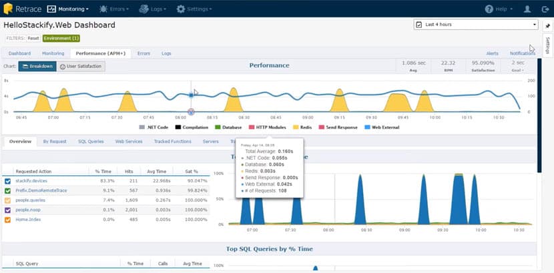Open the vertical Settings side tab
The height and width of the screenshot is (273, 554).
coord(547,45)
